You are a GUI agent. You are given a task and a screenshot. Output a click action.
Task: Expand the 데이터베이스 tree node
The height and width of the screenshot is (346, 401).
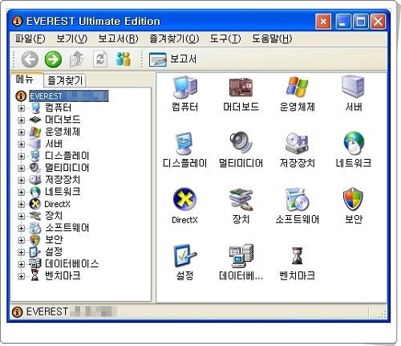(21, 264)
